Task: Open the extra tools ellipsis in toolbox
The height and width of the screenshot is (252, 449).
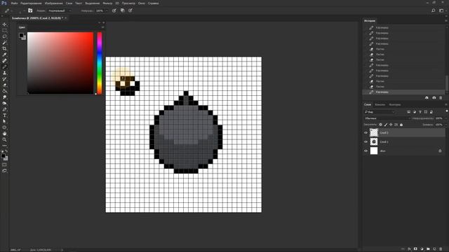Action: click(x=4, y=146)
